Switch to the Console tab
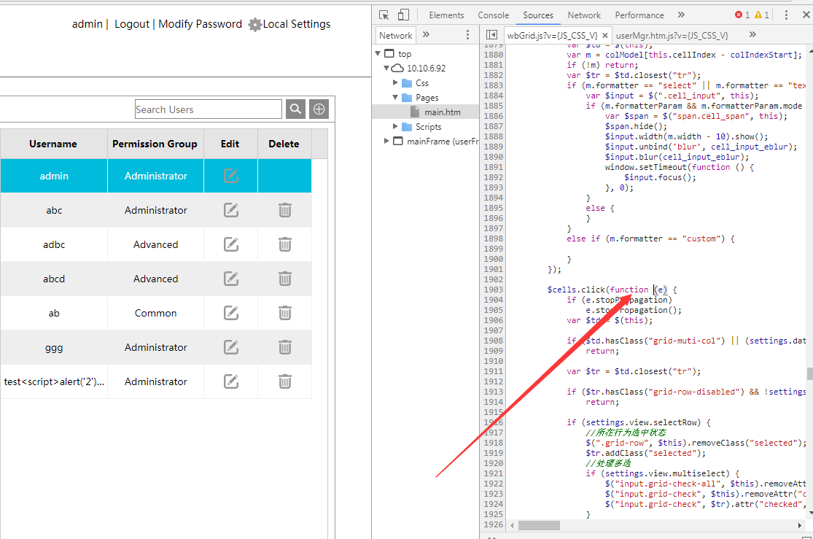The width and height of the screenshot is (813, 539). pos(493,15)
